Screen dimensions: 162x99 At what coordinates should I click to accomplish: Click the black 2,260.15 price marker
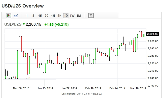(x=153, y=34)
